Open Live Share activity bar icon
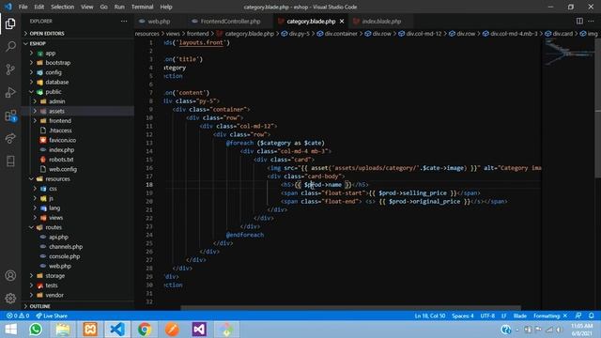 coord(10,138)
